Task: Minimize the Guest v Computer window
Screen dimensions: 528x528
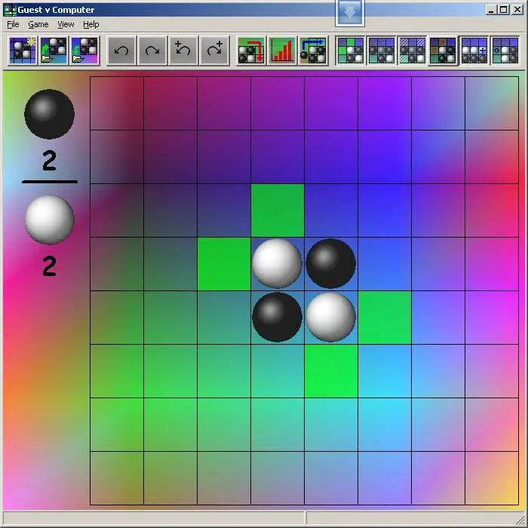Action: click(x=491, y=10)
